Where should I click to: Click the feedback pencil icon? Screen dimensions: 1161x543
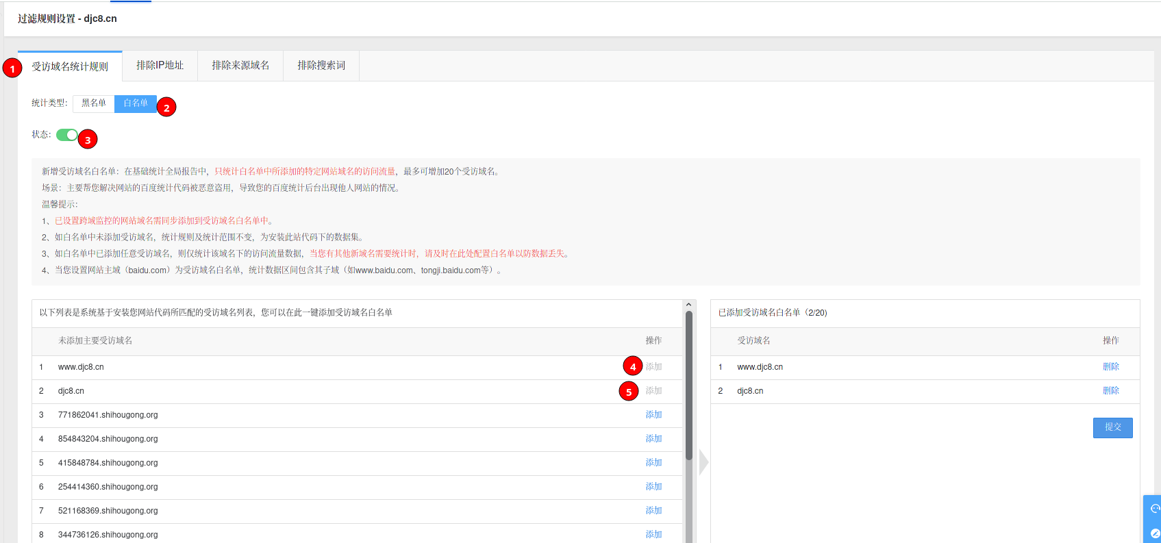click(x=1155, y=533)
